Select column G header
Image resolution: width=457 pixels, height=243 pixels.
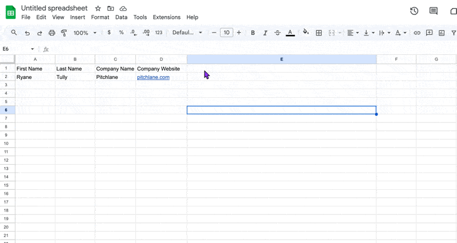[436, 59]
